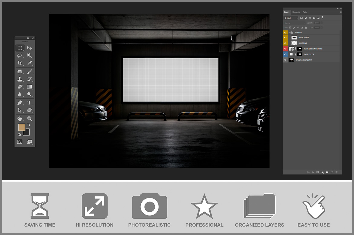Click the create new layer icon
Screen dimensions: 354x235
[332, 172]
